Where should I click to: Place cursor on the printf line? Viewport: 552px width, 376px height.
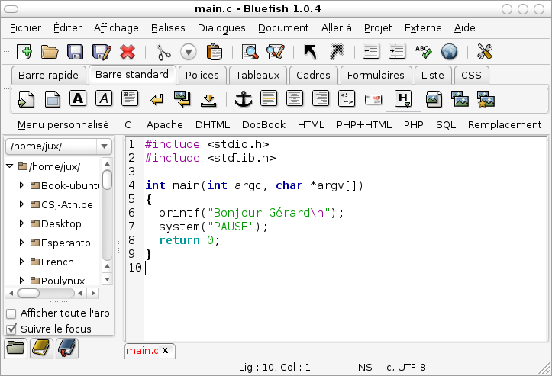click(250, 213)
